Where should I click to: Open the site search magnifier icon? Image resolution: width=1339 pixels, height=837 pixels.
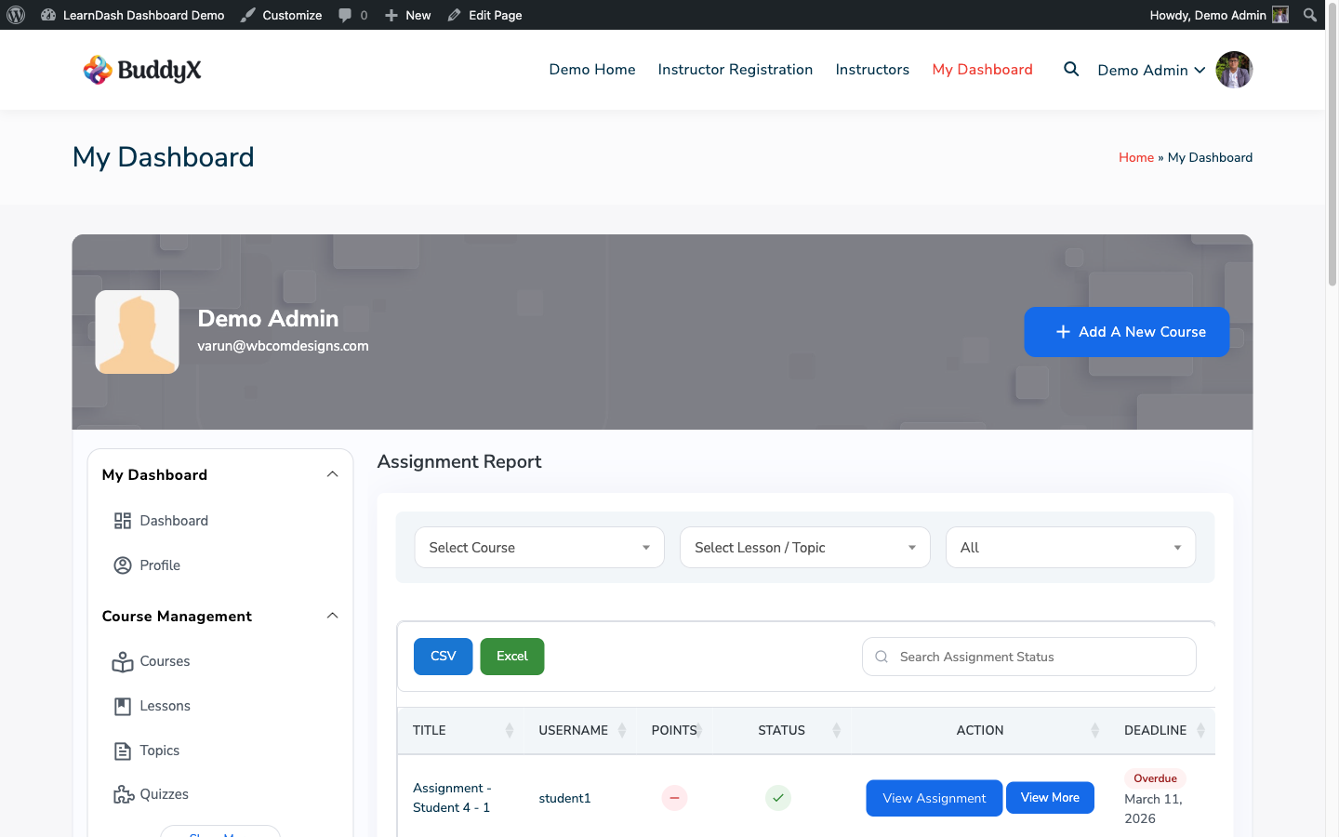point(1070,69)
